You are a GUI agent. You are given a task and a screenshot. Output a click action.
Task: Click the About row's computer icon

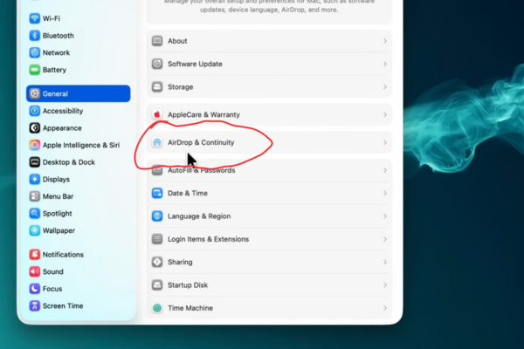click(157, 41)
